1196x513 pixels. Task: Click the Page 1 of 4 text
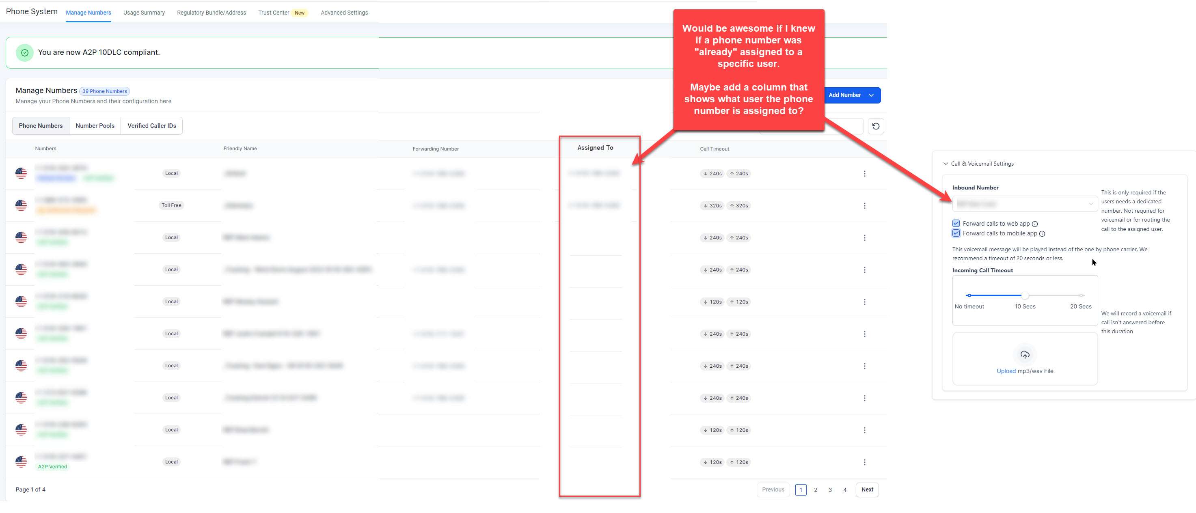pos(30,490)
